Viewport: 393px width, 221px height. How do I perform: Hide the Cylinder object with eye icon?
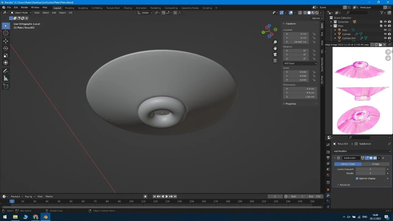click(385, 34)
